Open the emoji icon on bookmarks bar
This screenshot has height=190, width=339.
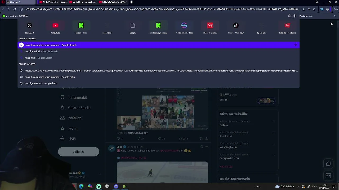point(289,16)
